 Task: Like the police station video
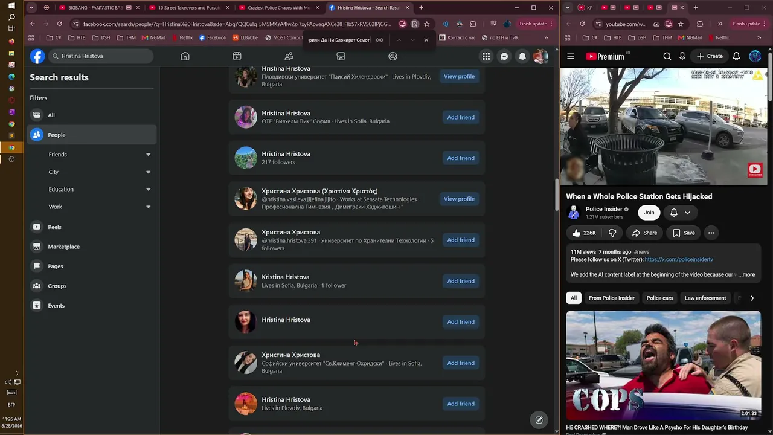tap(583, 233)
